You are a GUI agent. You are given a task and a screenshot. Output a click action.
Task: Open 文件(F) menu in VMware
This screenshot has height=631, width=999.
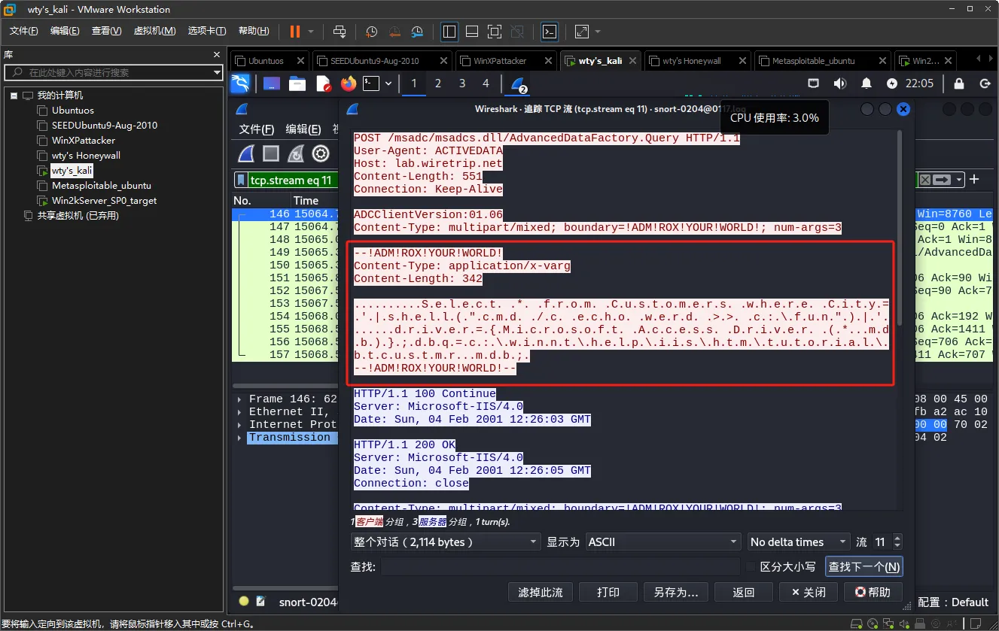coord(23,31)
